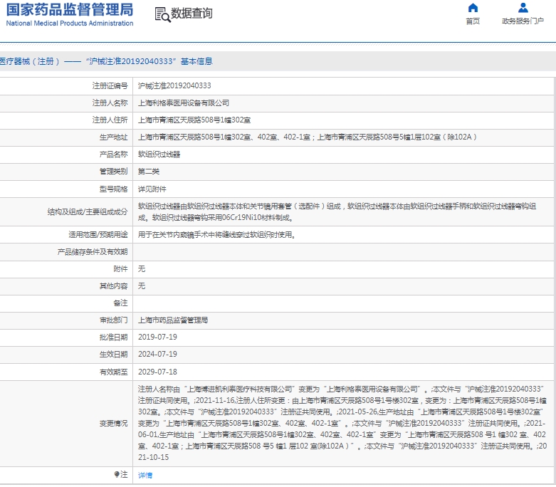Select 第二类 management category value
The image size is (556, 487).
[x=149, y=172]
